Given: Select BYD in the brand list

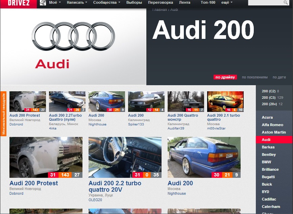Looking at the screenshot, I should point(265,192).
